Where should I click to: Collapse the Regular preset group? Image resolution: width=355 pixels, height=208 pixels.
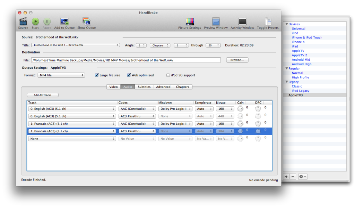click(287, 68)
